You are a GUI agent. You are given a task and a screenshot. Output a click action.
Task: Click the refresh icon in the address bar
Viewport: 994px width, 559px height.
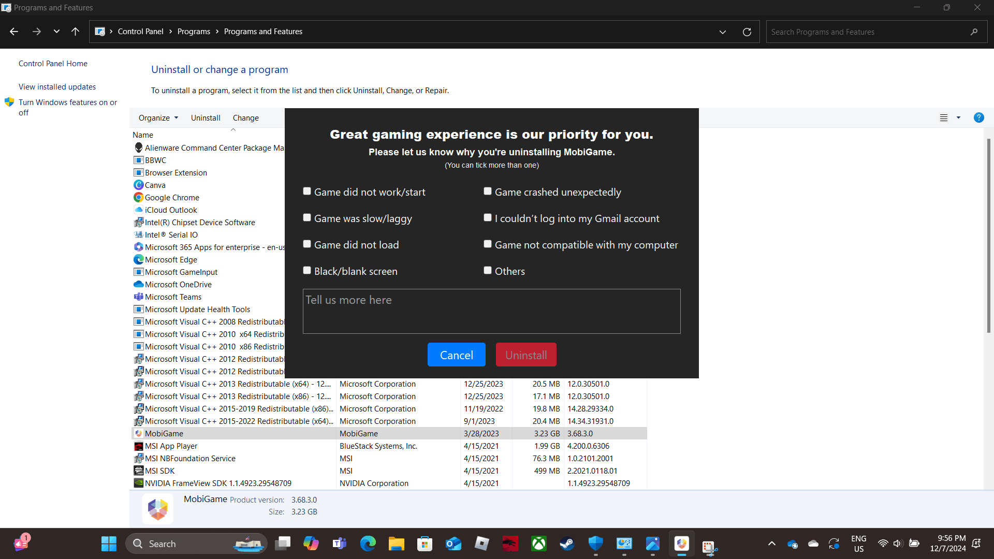747,32
